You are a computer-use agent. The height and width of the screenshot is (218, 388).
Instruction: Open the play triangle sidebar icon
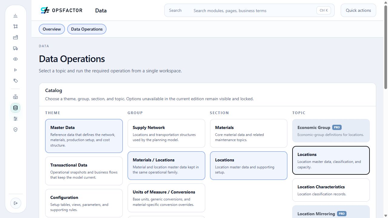pyautogui.click(x=15, y=70)
